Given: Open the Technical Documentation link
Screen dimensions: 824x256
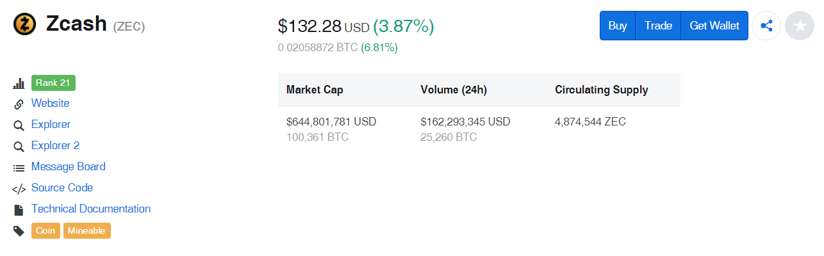Looking at the screenshot, I should coord(91,209).
